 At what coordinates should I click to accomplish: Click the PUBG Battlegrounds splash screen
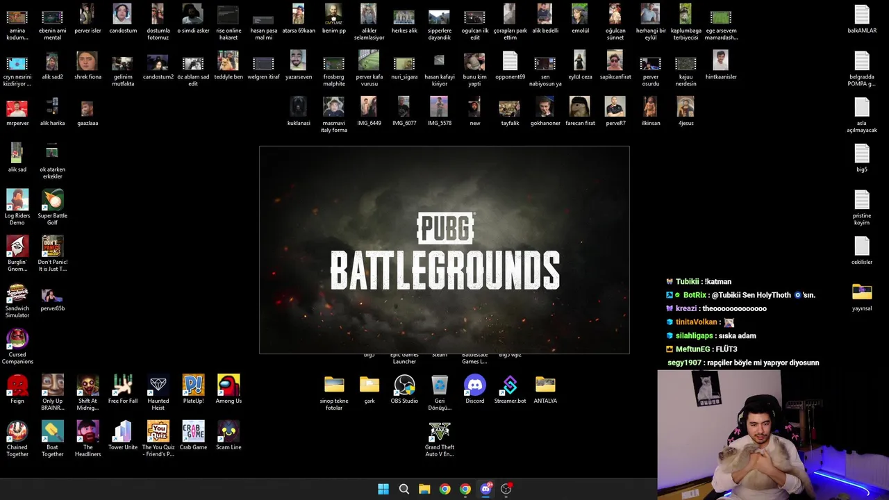tap(444, 250)
